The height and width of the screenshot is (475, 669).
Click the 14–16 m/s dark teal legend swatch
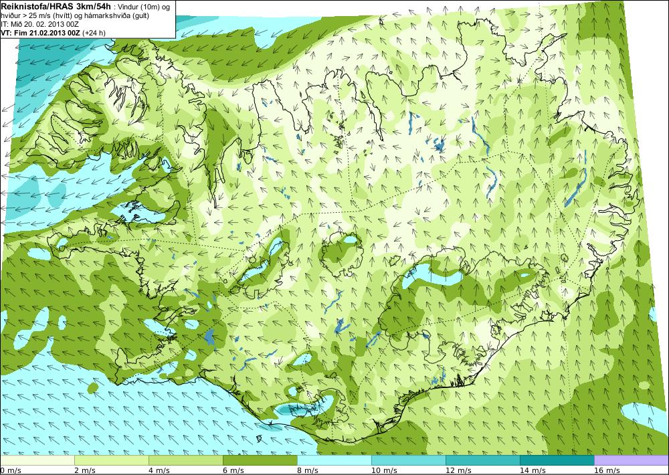coord(557,460)
